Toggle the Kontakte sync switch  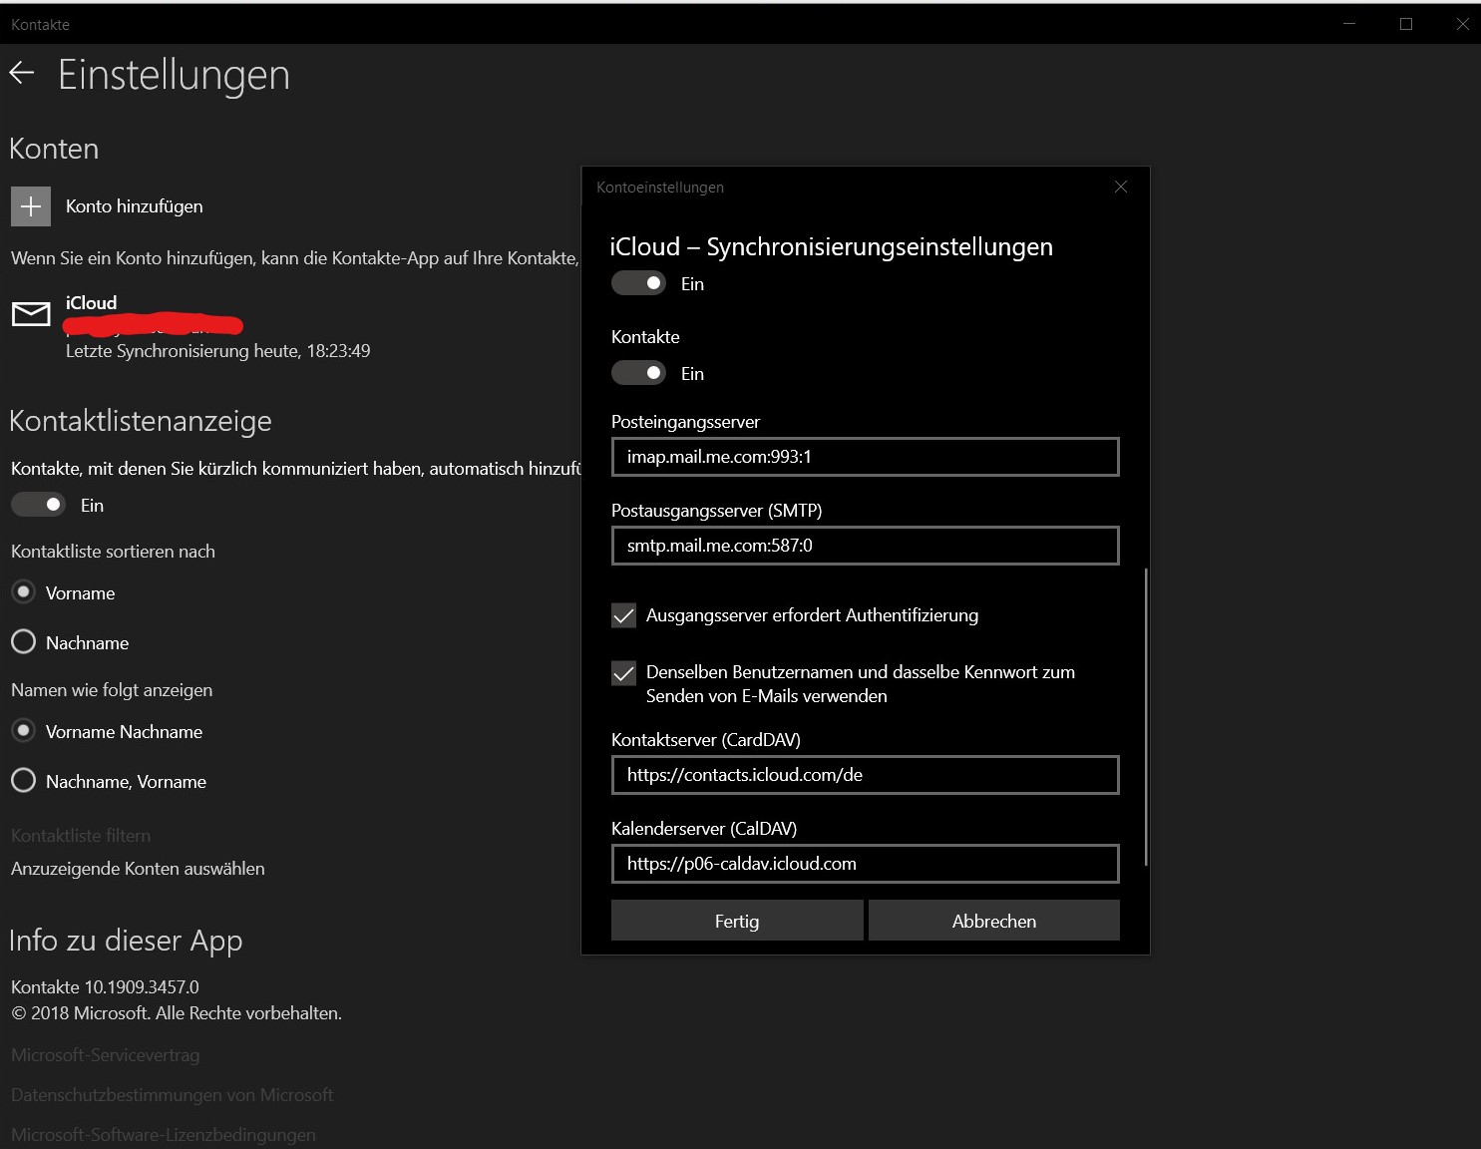[x=638, y=373]
